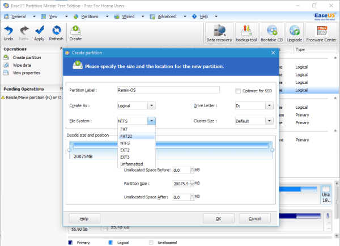Click the Partition Size stepper arrows
Image resolution: width=340 pixels, height=246 pixels.
click(192, 184)
